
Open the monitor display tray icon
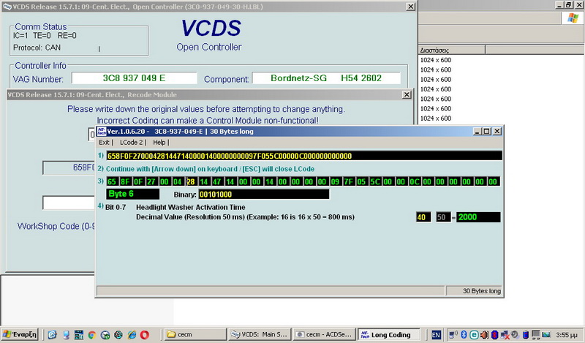tap(536, 334)
